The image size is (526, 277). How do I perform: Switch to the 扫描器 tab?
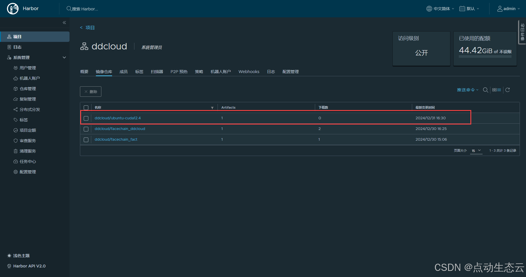coord(157,72)
